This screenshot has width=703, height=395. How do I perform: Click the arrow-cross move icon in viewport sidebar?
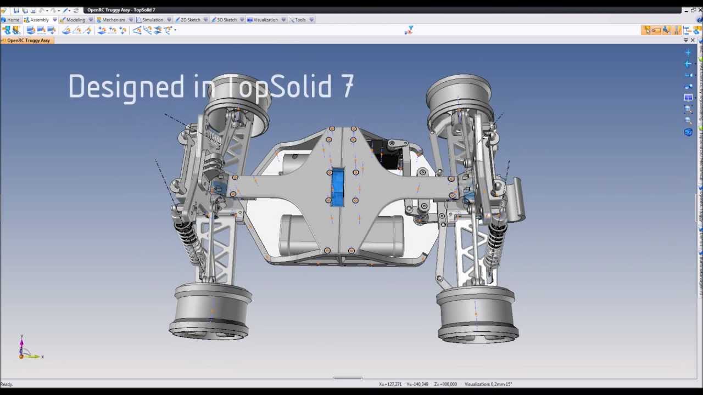tap(688, 64)
